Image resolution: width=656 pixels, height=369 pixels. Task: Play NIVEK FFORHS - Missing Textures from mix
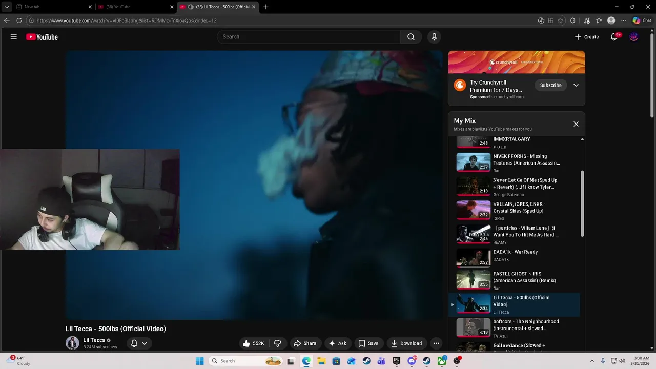click(514, 163)
